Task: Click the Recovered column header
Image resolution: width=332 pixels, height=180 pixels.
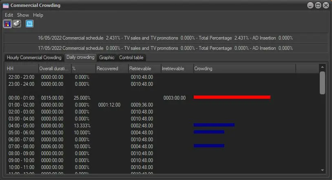Action: tap(111, 69)
